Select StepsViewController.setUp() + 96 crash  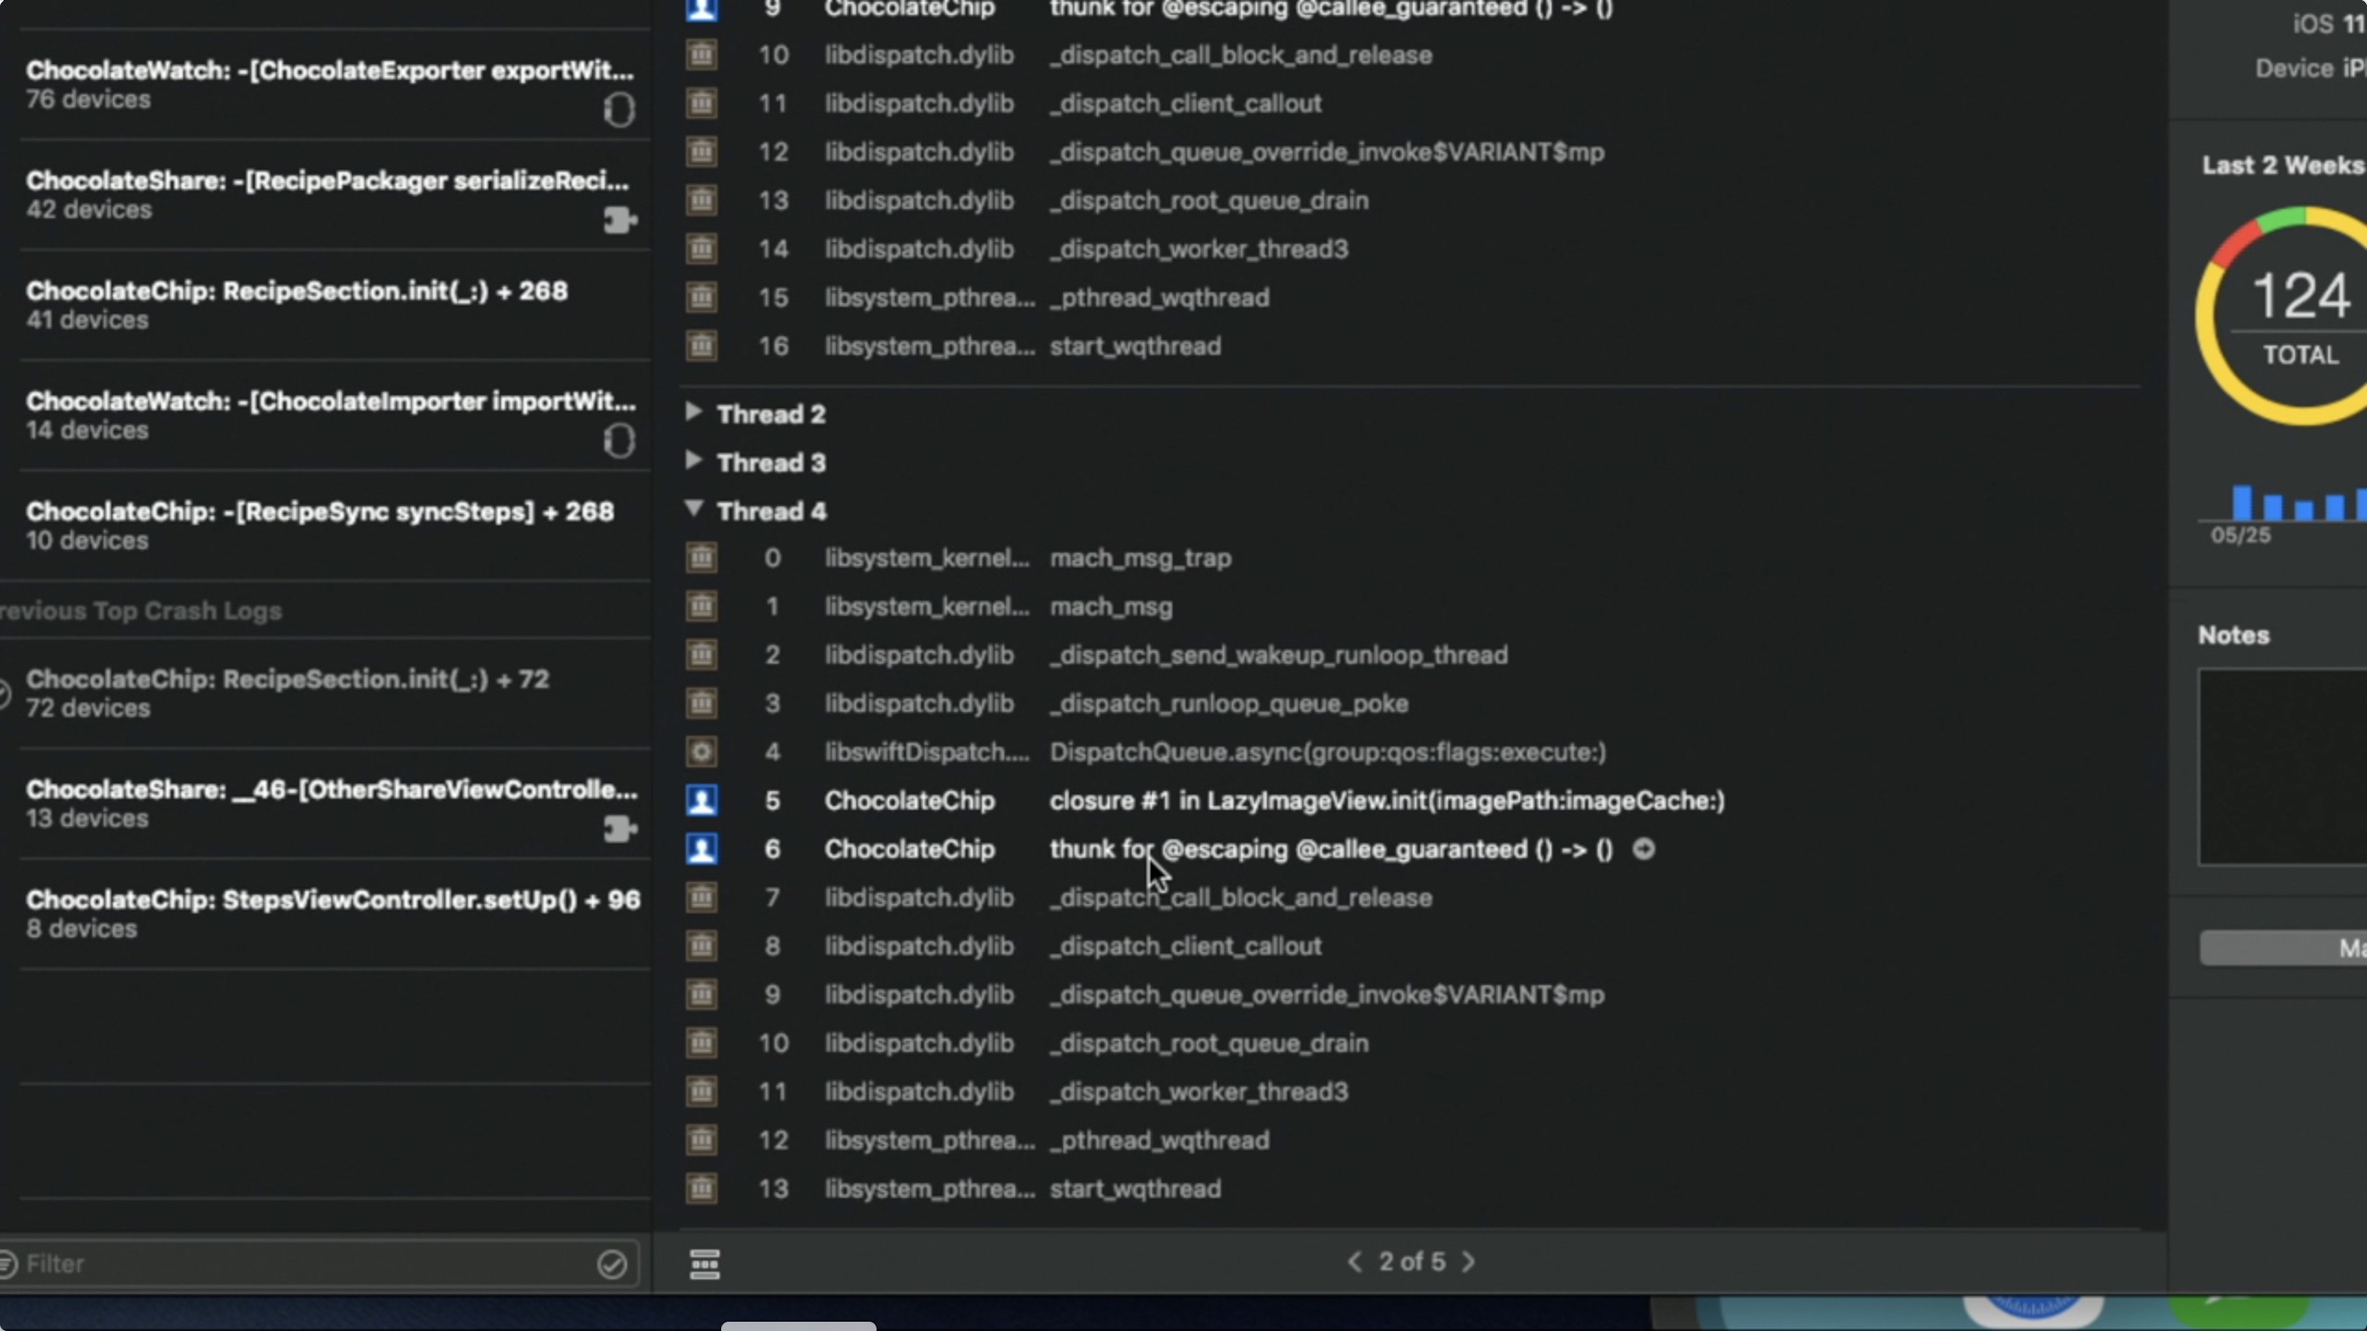click(x=333, y=913)
